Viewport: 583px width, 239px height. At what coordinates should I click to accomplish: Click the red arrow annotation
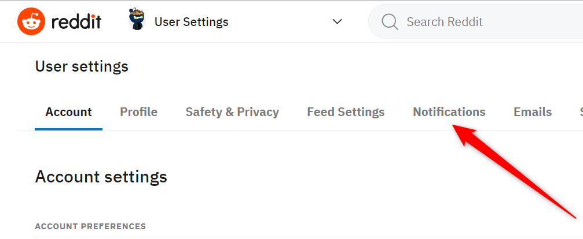[x=513, y=171]
